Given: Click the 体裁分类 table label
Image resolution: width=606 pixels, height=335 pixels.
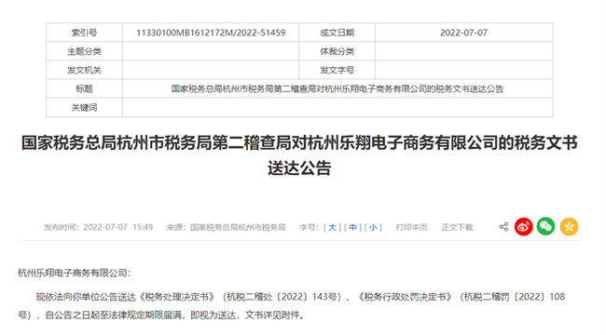Looking at the screenshot, I should pyautogui.click(x=337, y=51).
